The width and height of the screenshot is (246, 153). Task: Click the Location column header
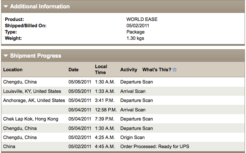[13, 70]
